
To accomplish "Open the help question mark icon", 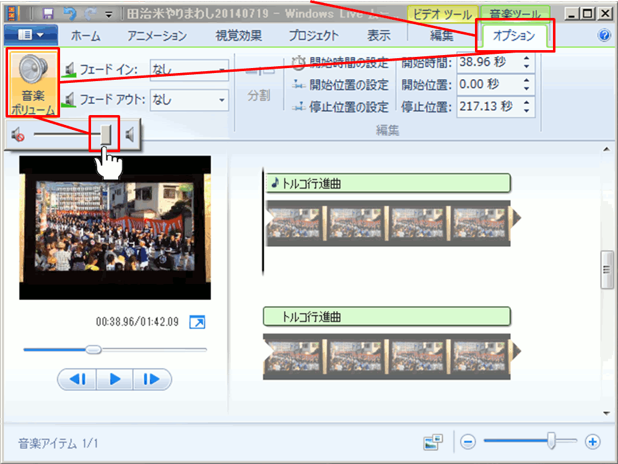I will coord(604,35).
